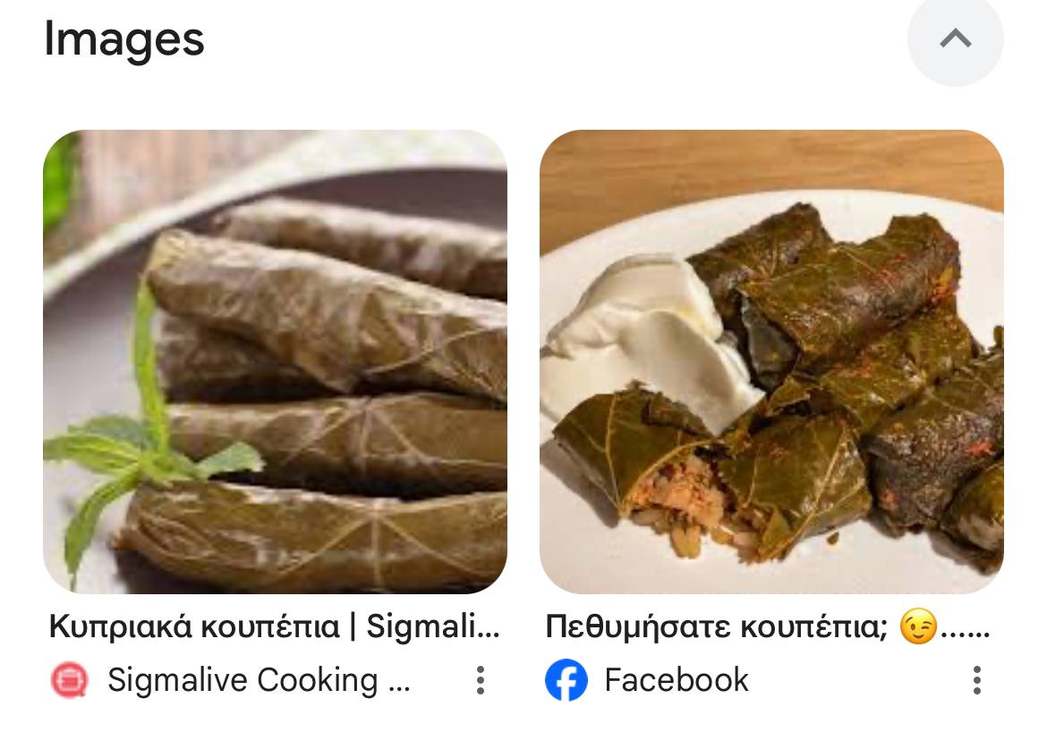Click the word Sigmali... in the first title
Screen dimensions: 1047x741
click(433, 626)
